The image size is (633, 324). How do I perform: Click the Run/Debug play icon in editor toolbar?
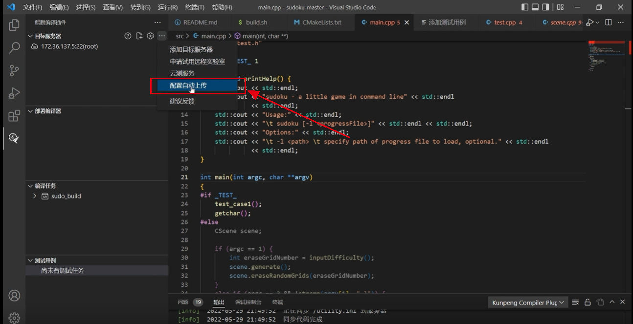click(590, 22)
